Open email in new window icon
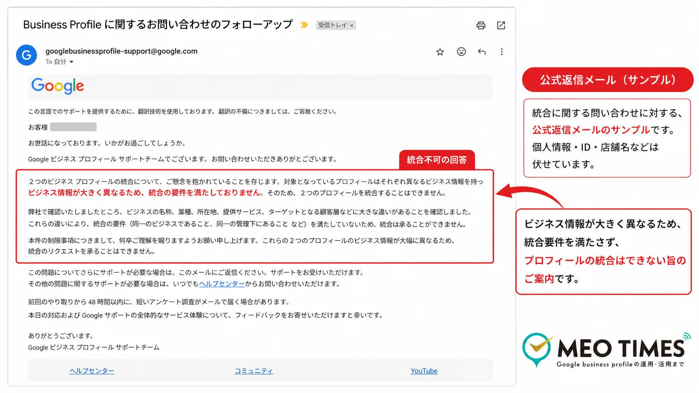The image size is (699, 393). (x=501, y=25)
